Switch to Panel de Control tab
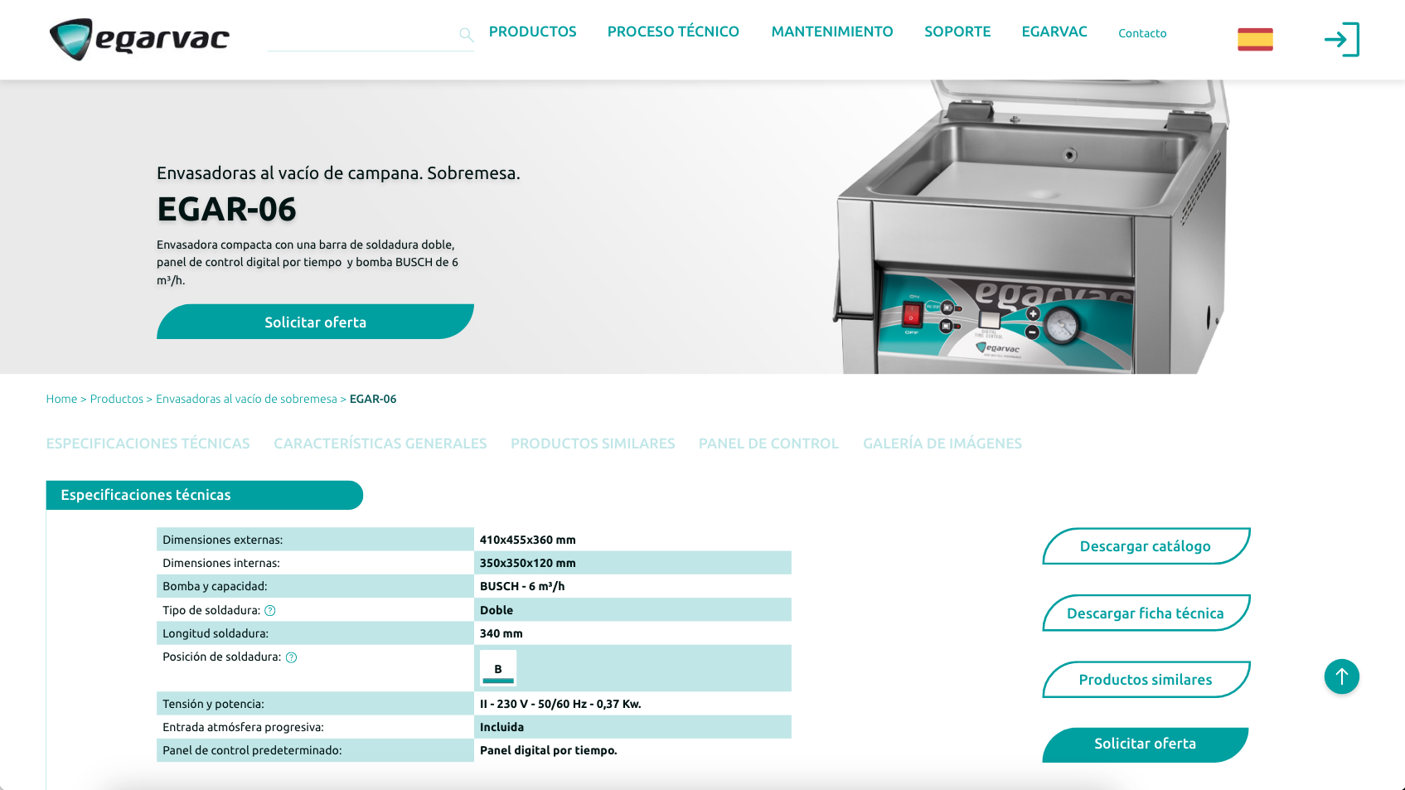 pos(768,443)
